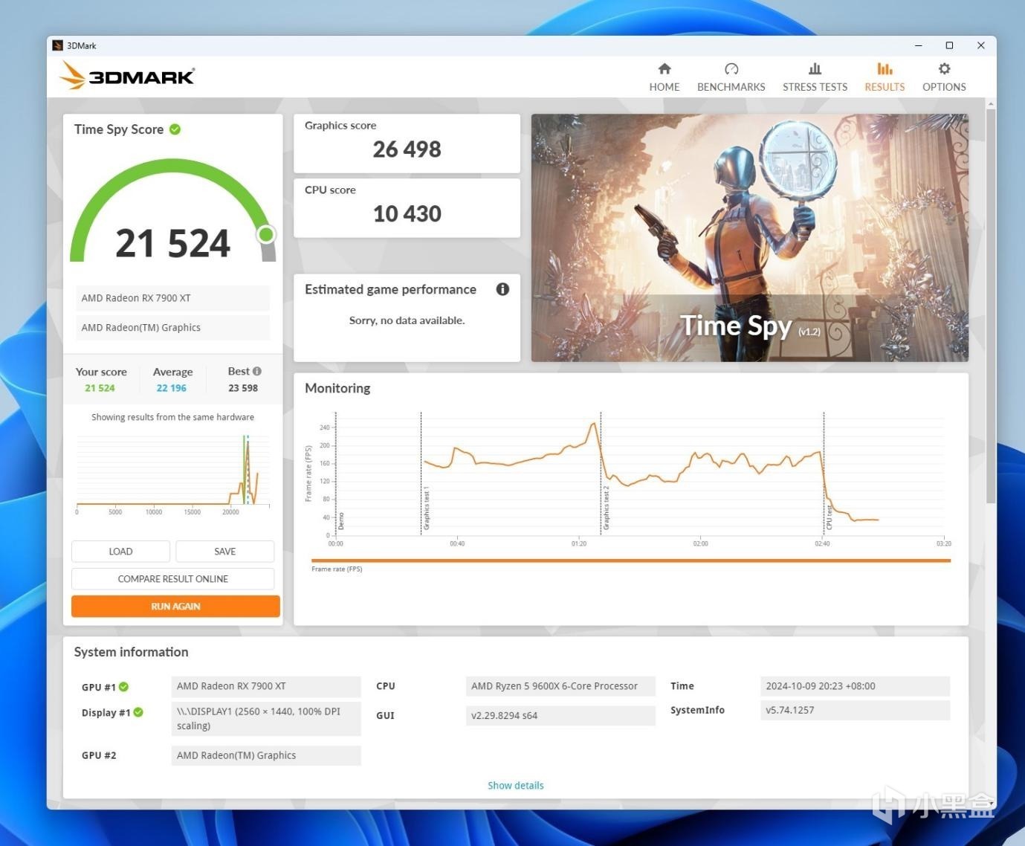Click the Best score 23 598
Image resolution: width=1025 pixels, height=846 pixels.
(x=243, y=388)
